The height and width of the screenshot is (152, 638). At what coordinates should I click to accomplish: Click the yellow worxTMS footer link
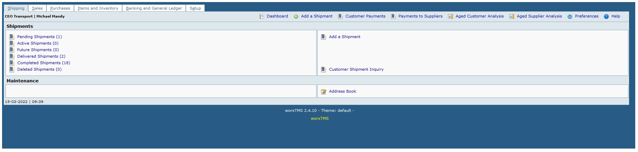point(319,118)
